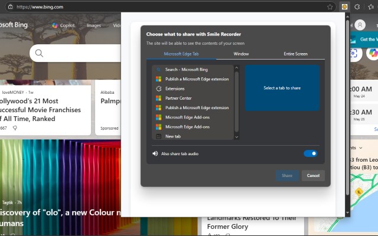Open the Favorites list icon

371,6
